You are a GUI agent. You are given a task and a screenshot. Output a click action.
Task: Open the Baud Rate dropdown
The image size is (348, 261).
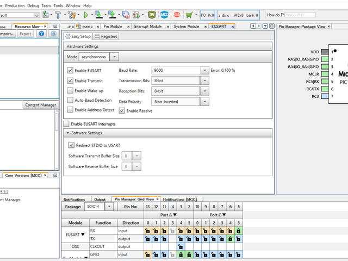pos(204,71)
